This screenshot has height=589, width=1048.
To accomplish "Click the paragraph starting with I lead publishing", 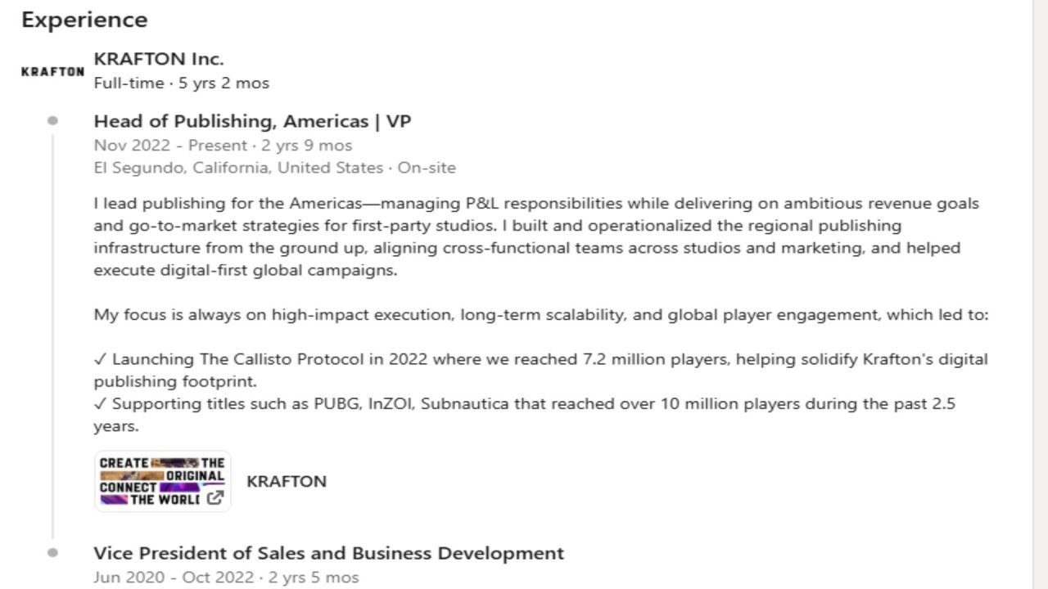I will (x=536, y=236).
